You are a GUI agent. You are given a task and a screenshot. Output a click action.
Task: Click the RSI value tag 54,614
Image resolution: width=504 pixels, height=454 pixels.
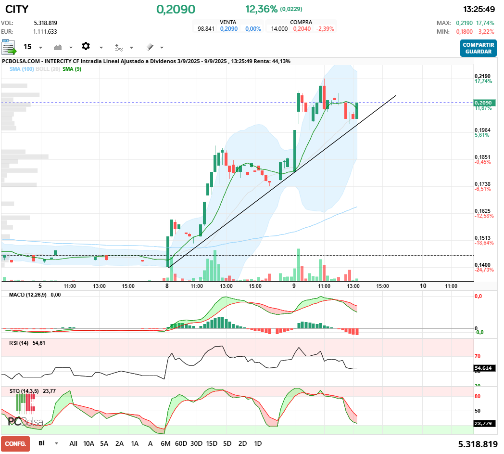(x=485, y=368)
